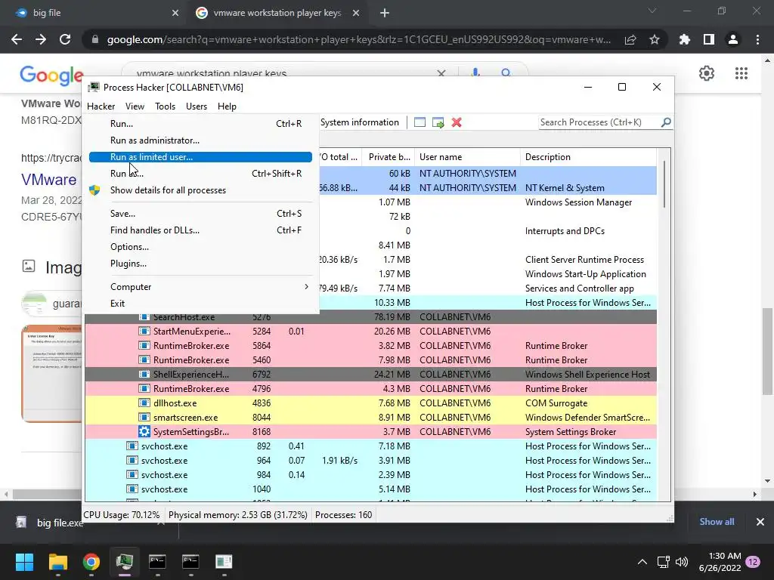
Task: Sort by User name column header
Action: point(467,157)
